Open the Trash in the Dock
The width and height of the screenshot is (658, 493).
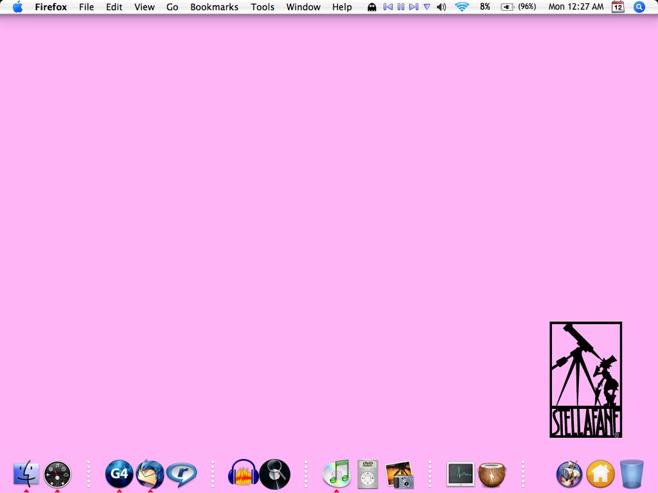click(632, 474)
